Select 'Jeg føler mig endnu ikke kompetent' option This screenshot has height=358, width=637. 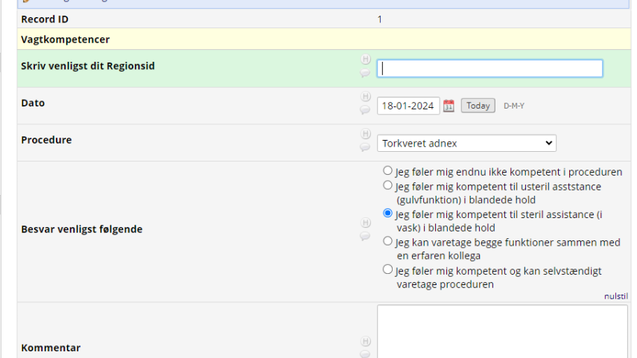[x=387, y=171]
